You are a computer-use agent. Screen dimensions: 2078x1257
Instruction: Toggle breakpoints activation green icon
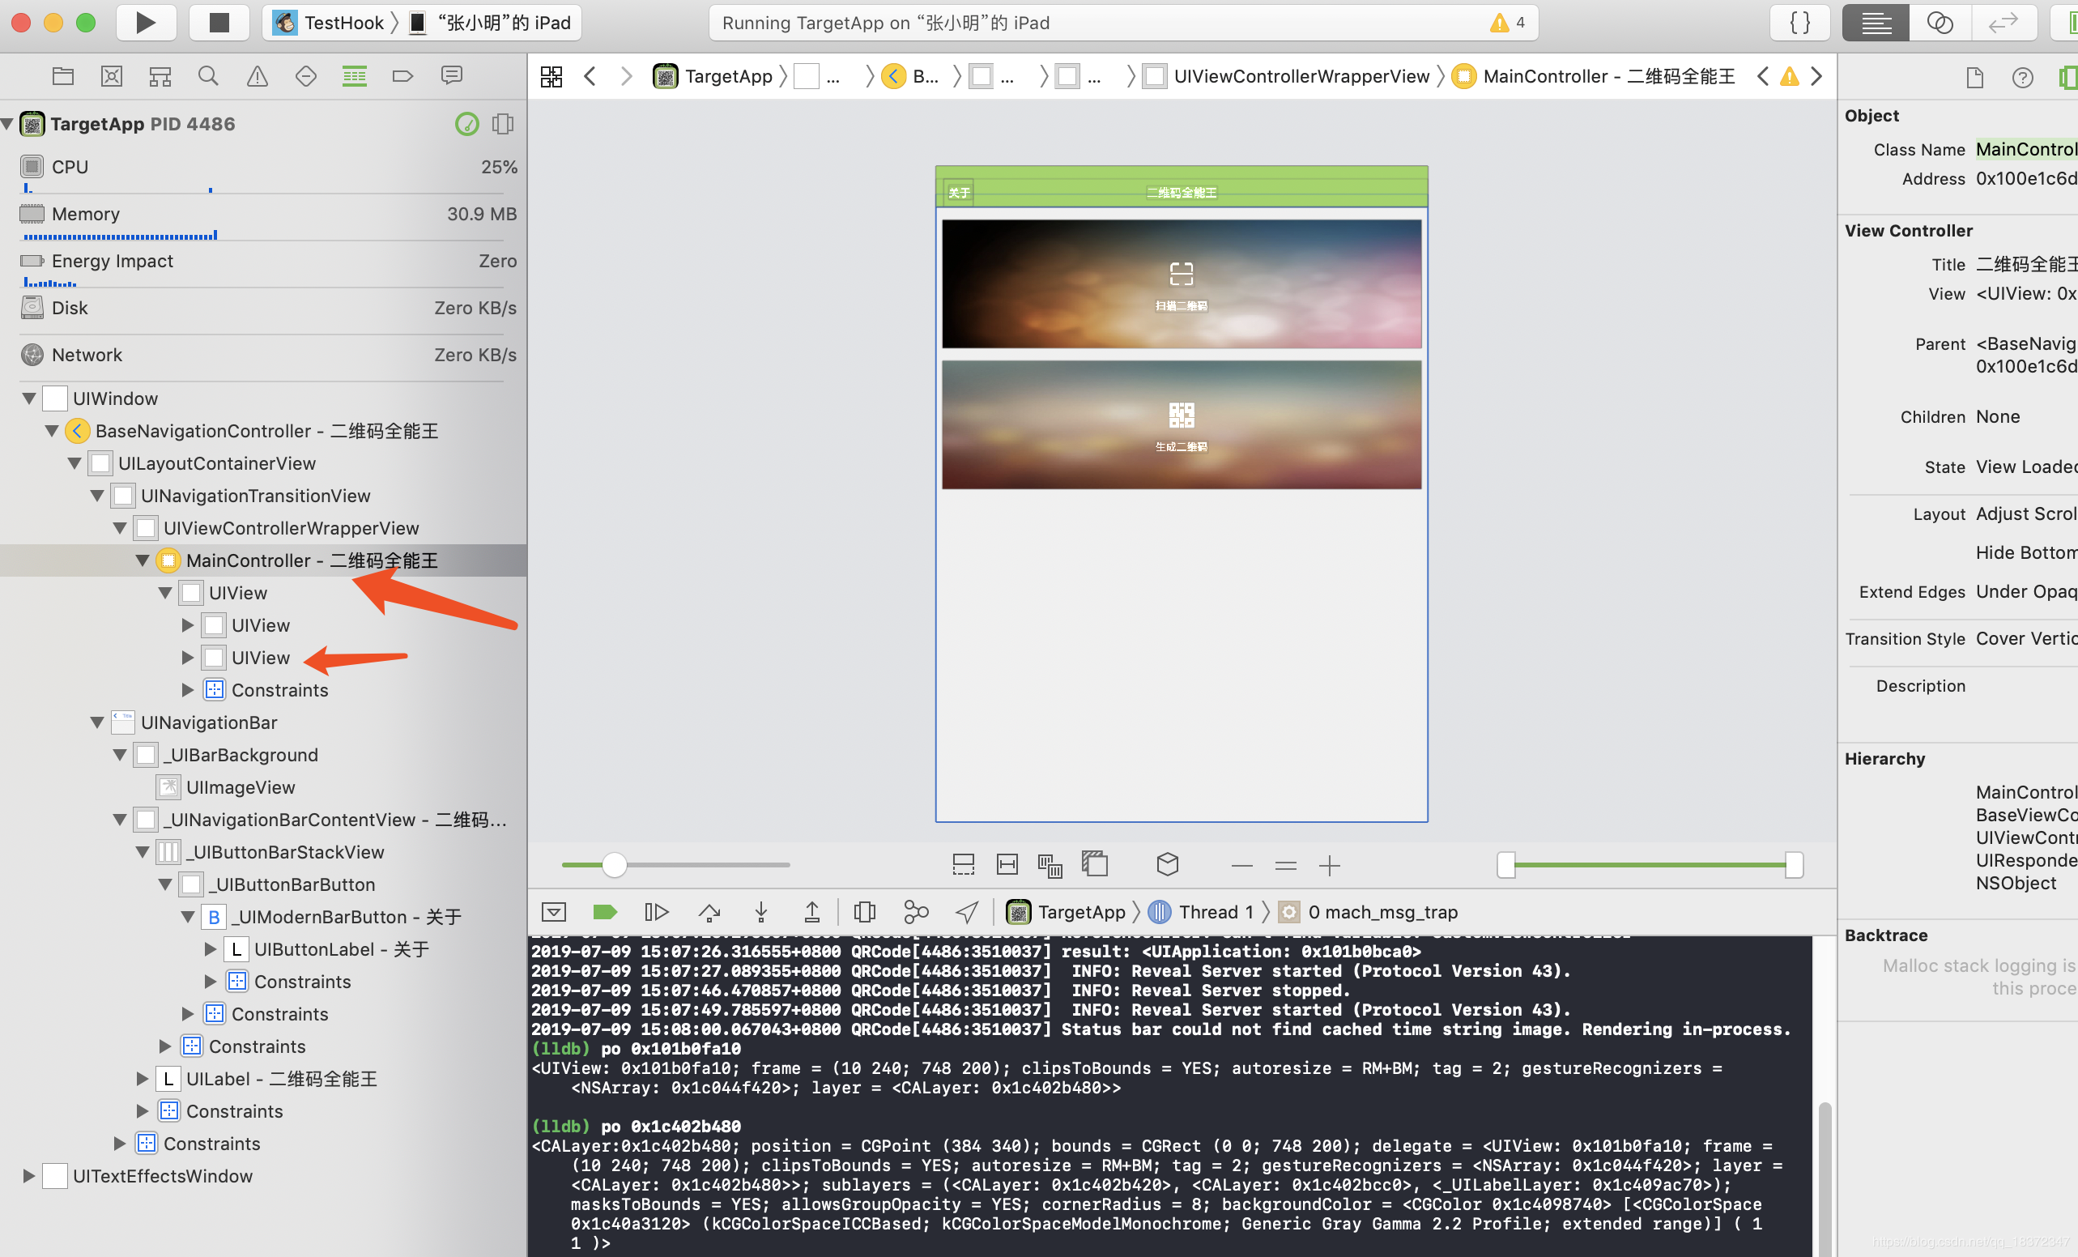(x=606, y=912)
